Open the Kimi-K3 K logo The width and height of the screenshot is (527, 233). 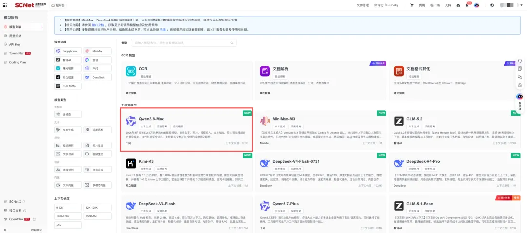tap(131, 164)
